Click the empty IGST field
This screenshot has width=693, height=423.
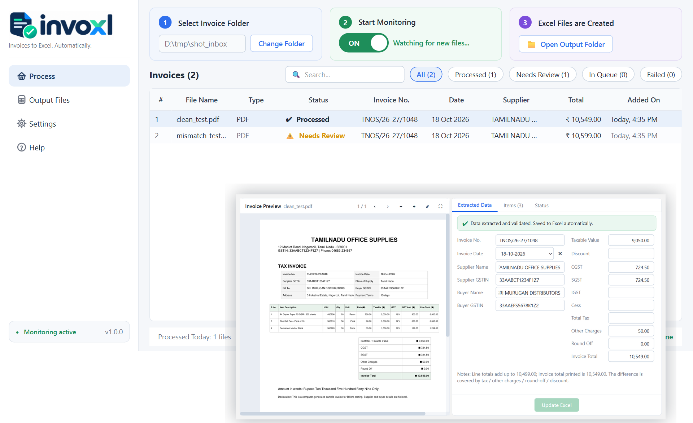(x=631, y=292)
